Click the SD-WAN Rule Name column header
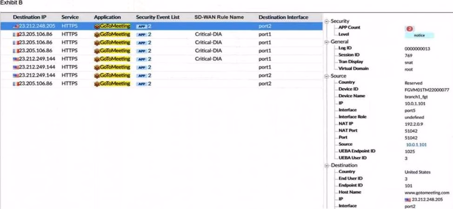This screenshot has width=453, height=209. (x=219, y=17)
